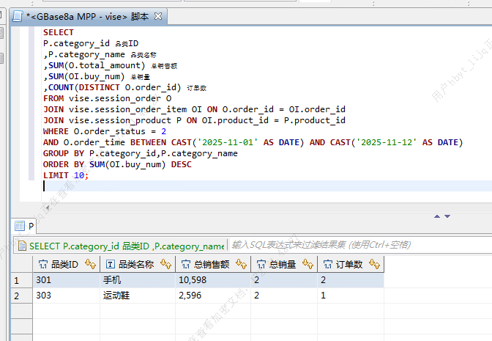
Task: Click the result grid icon on P tab
Action: pos(20,226)
